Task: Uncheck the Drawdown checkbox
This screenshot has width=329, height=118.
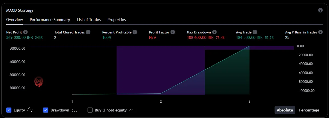Action: click(x=46, y=110)
